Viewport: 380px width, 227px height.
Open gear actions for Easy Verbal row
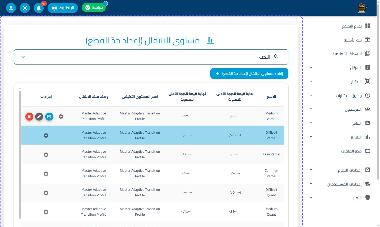[46, 155]
